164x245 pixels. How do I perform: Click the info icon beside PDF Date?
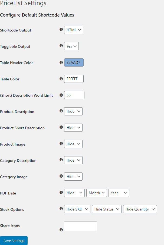[x=61, y=192]
